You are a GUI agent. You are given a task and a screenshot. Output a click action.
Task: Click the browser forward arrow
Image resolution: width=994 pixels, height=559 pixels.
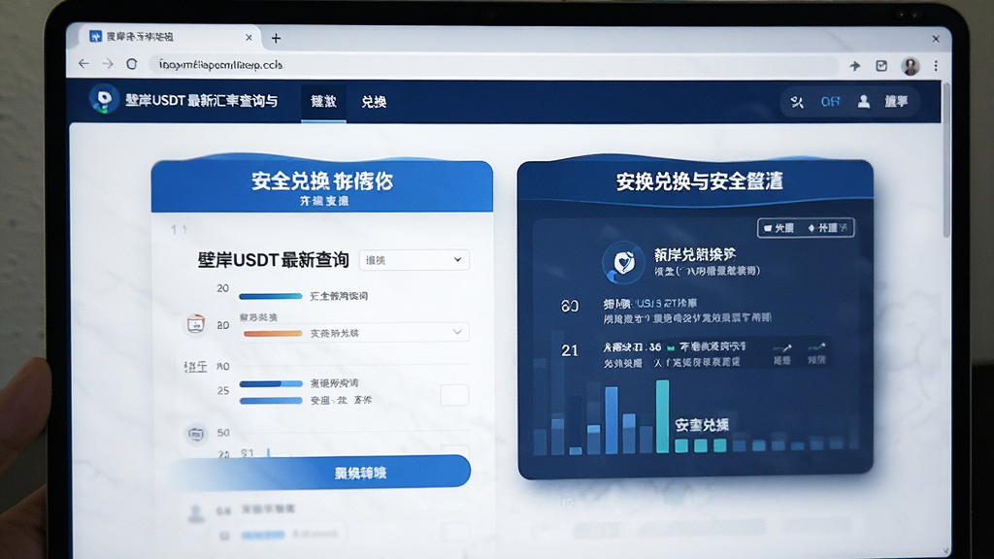tap(108, 64)
